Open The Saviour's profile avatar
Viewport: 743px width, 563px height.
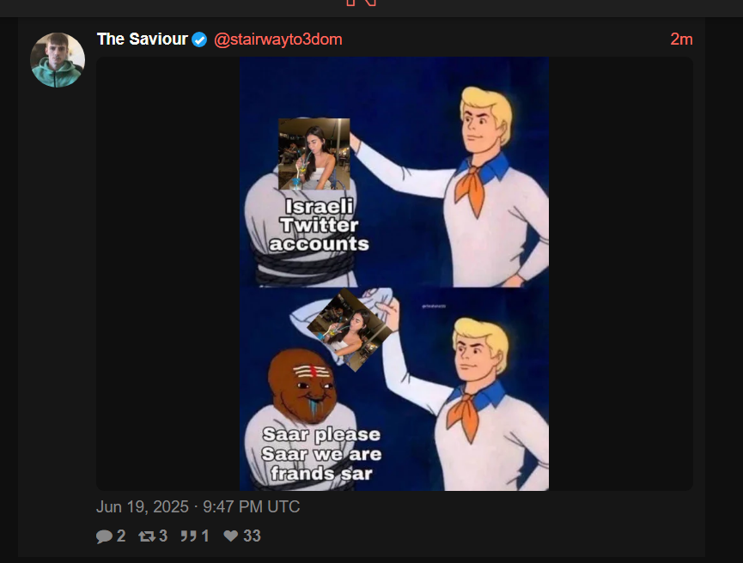58,60
